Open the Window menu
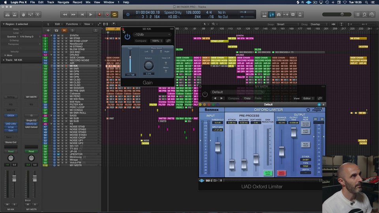Viewport: 379px width, 213px height. [109, 2]
